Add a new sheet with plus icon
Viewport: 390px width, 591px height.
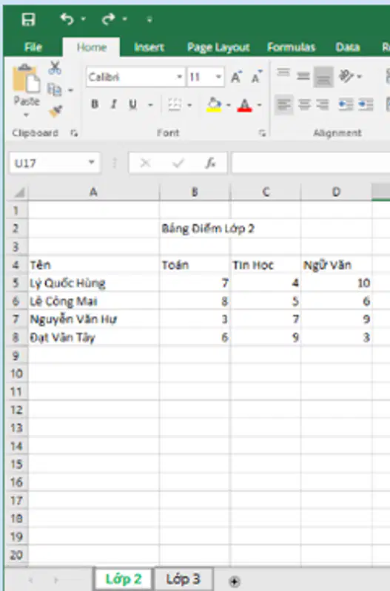(x=234, y=581)
